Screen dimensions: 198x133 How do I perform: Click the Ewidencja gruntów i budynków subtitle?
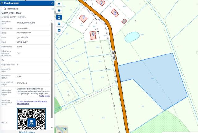pyautogui.click(x=14, y=17)
